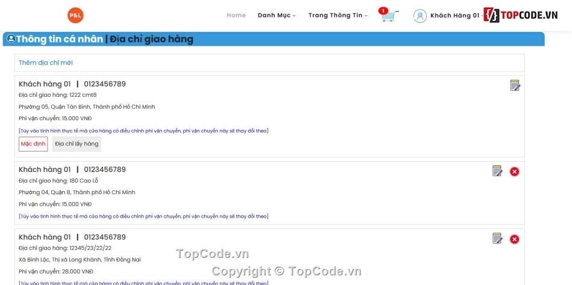Click the profile icon beside Thông tin cá nhân

(x=11, y=38)
